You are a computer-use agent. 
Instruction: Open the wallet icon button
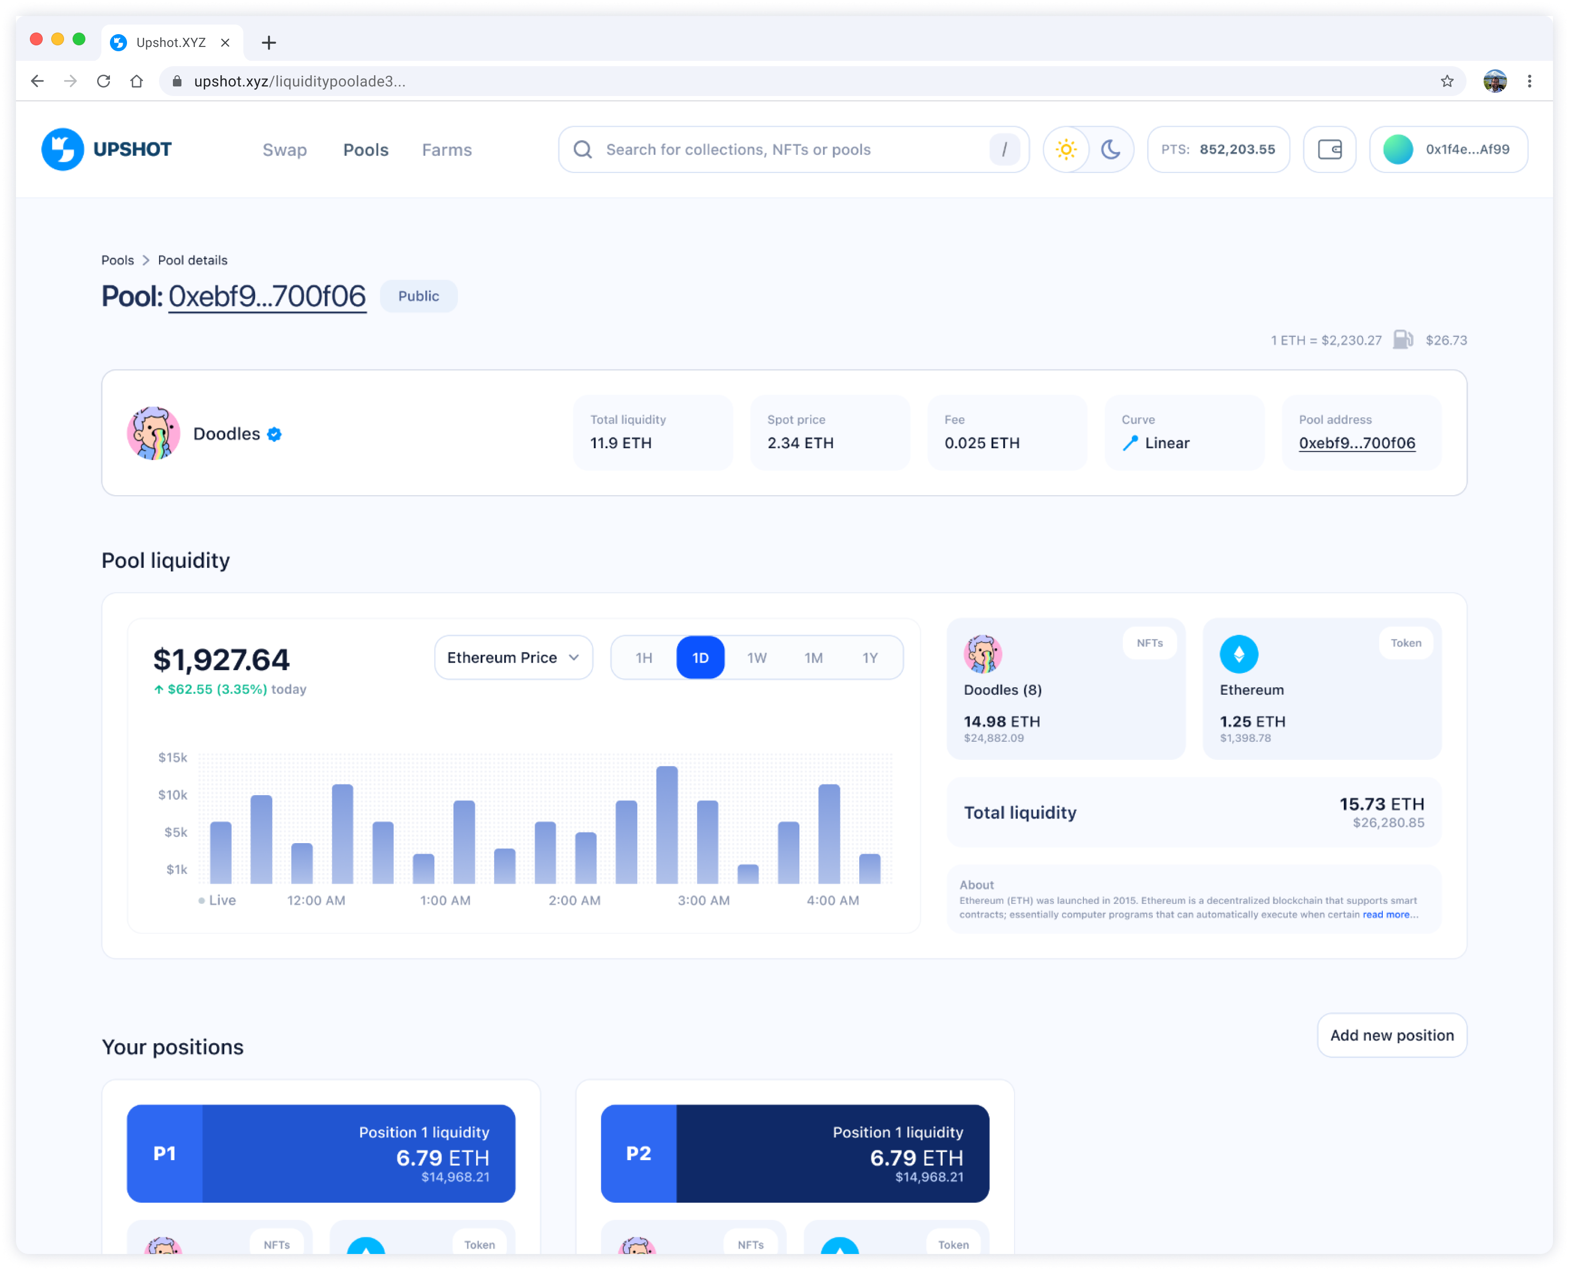tap(1329, 149)
